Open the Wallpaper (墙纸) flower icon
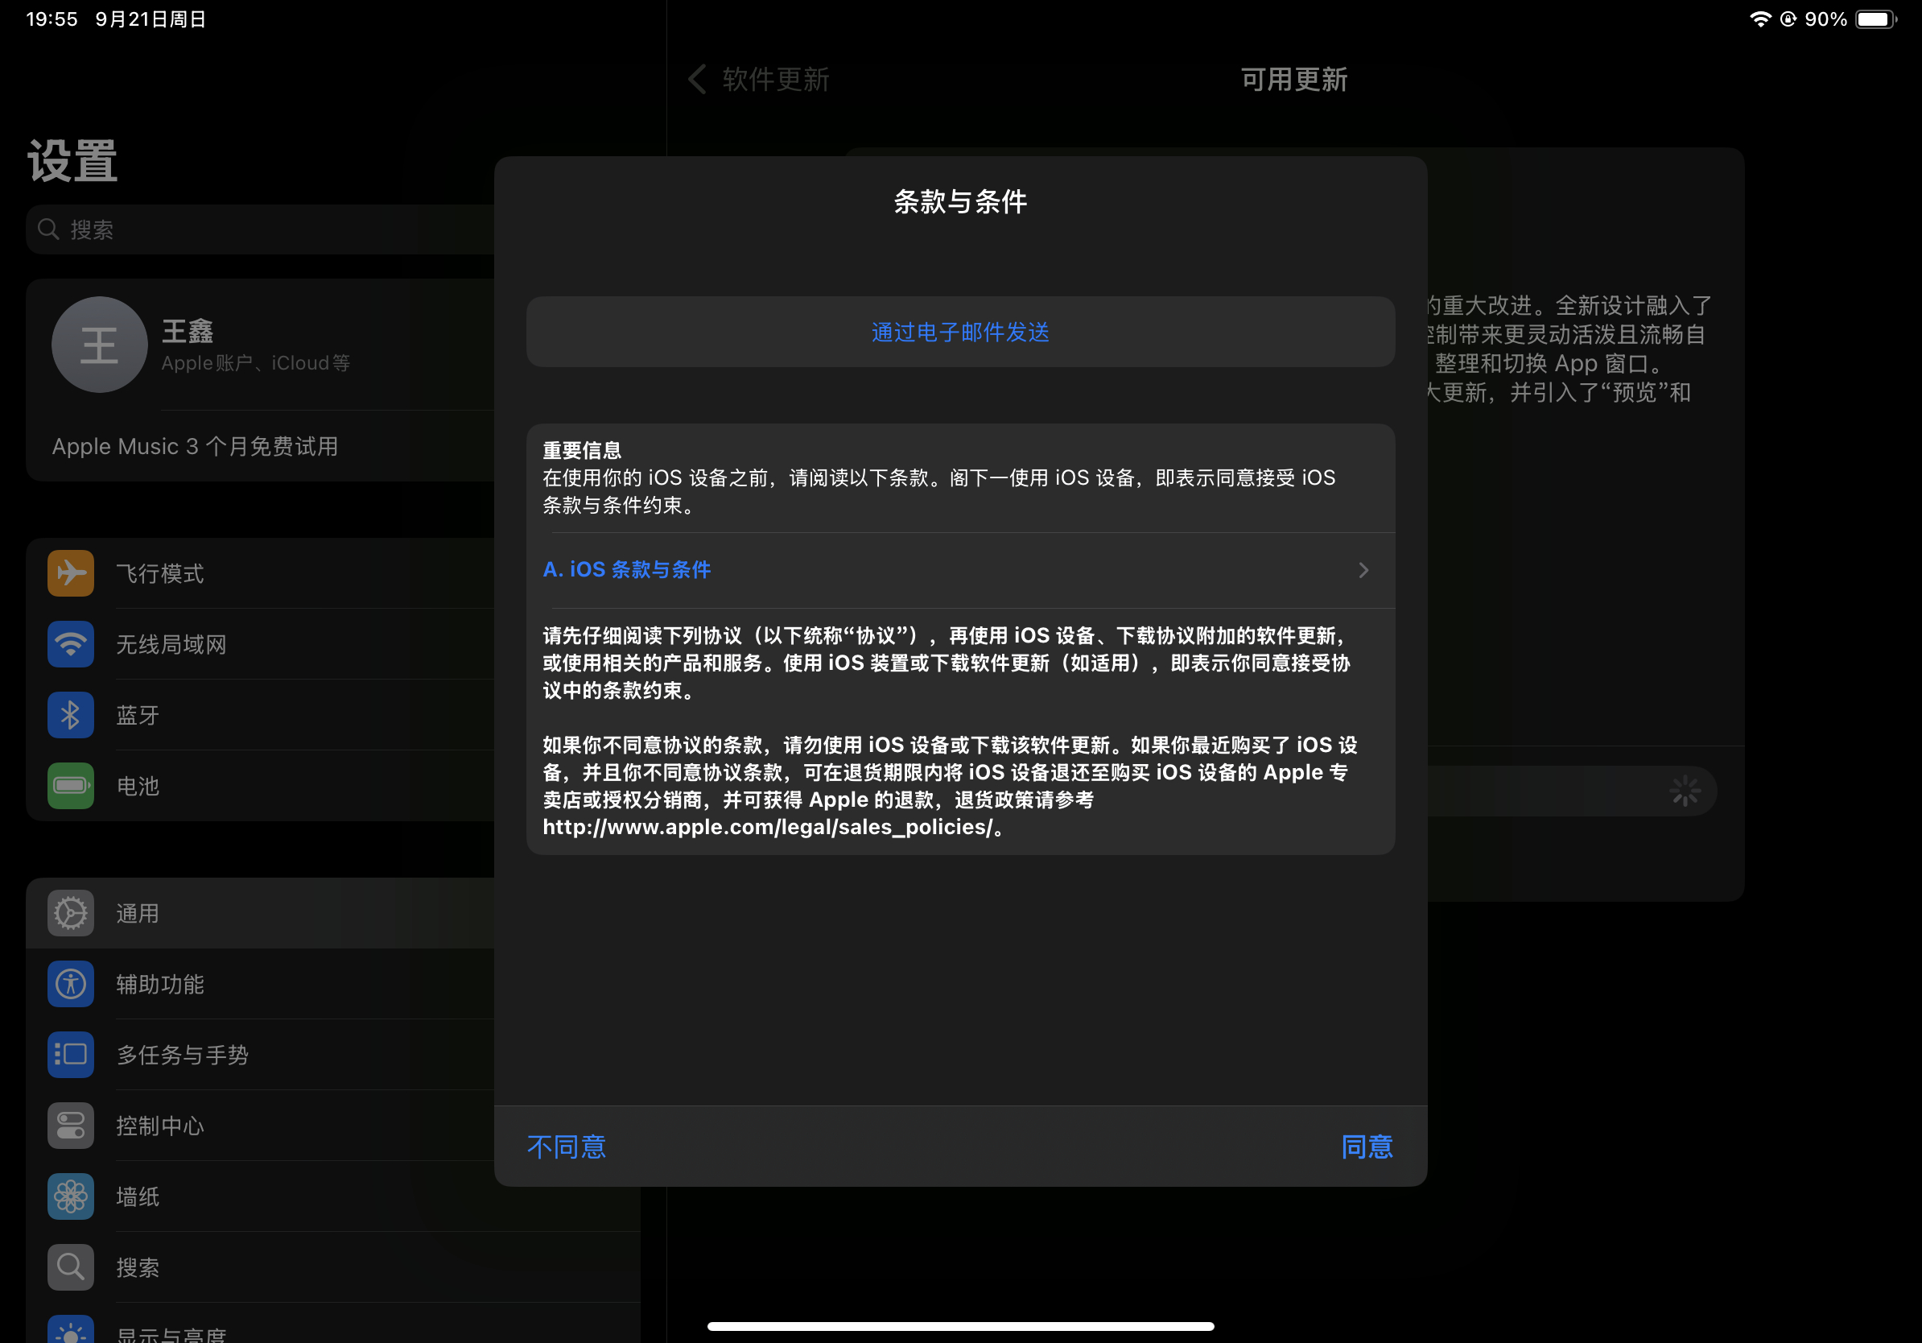Viewport: 1922px width, 1343px height. click(x=70, y=1196)
